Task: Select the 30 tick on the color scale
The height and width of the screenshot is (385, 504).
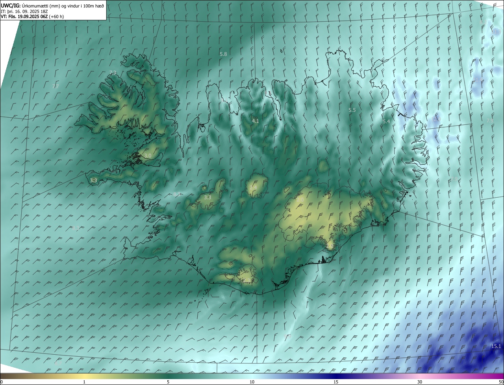Action: click(x=420, y=382)
